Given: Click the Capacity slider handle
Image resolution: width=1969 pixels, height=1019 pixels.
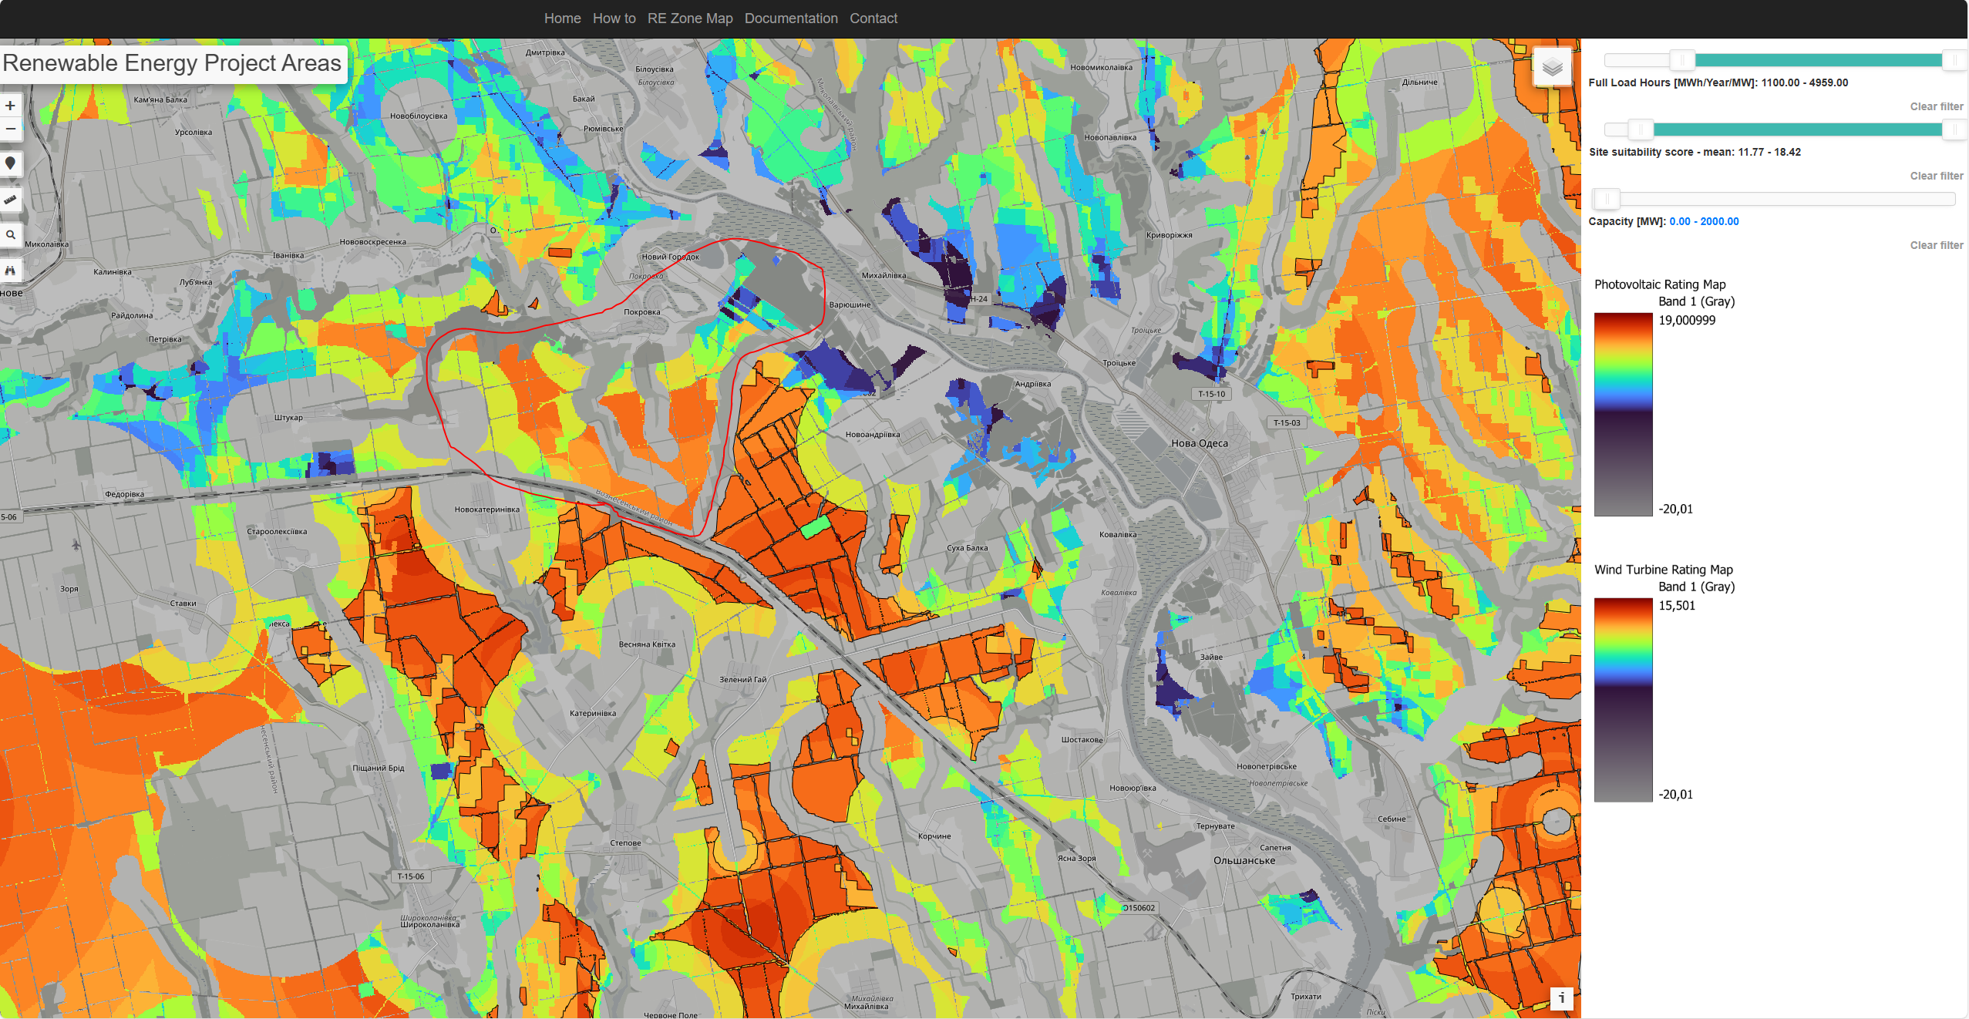Looking at the screenshot, I should [1607, 199].
